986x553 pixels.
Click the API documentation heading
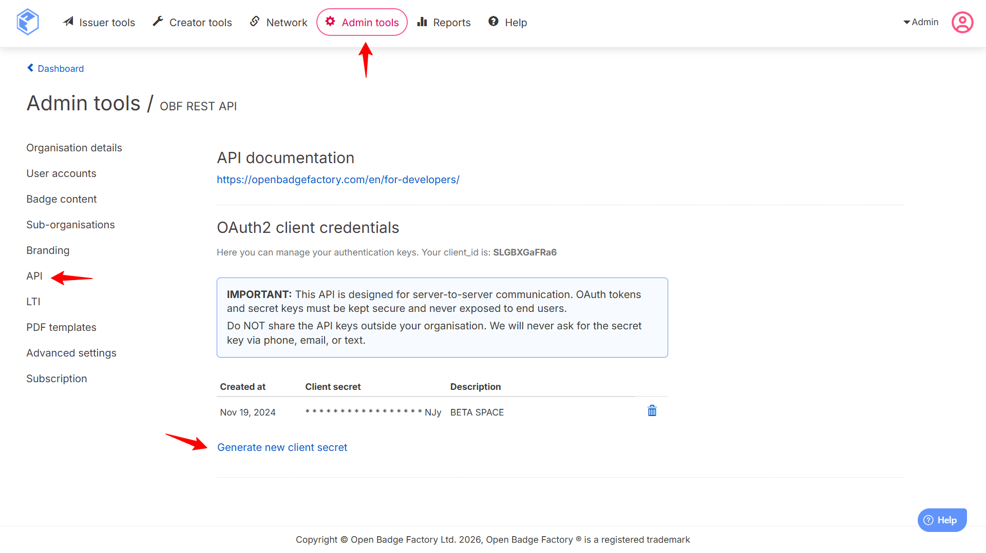[x=286, y=158]
